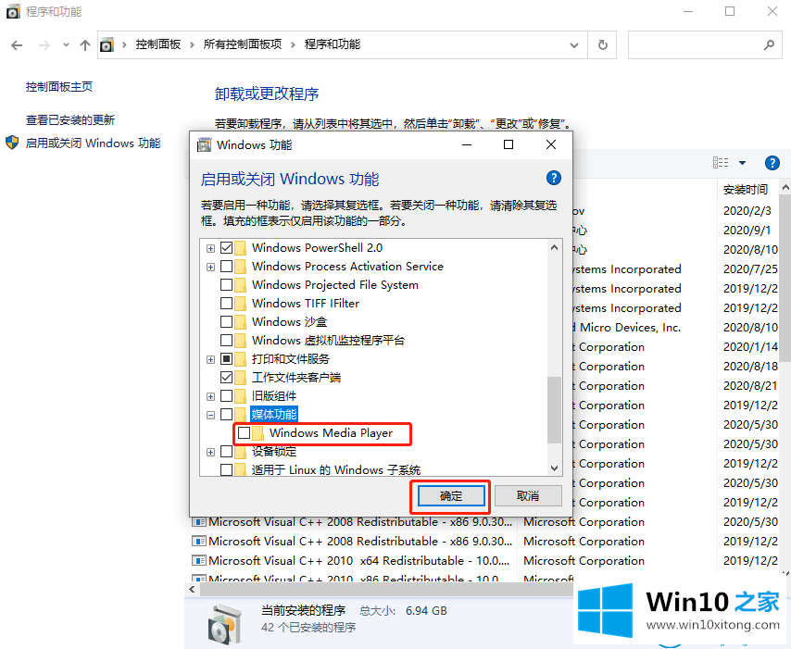
Task: Check Windows Projected File System checkbox
Action: coord(227,285)
